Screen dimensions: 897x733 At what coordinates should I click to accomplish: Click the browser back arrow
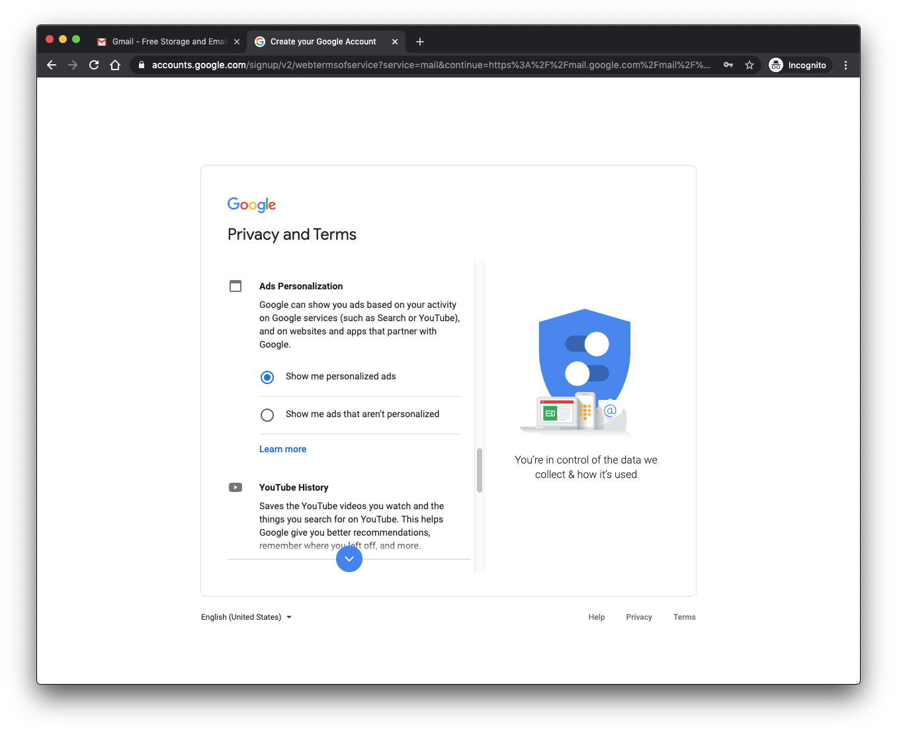pos(52,65)
